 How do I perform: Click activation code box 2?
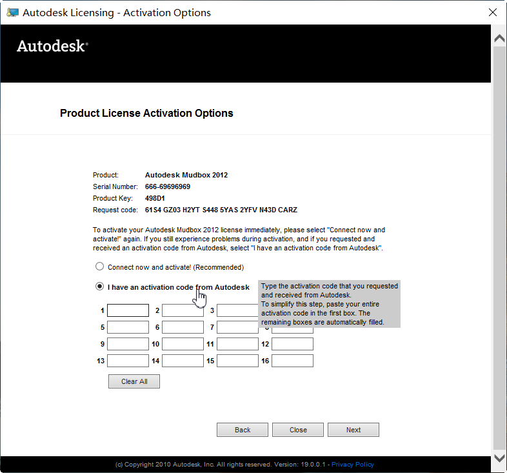click(183, 310)
